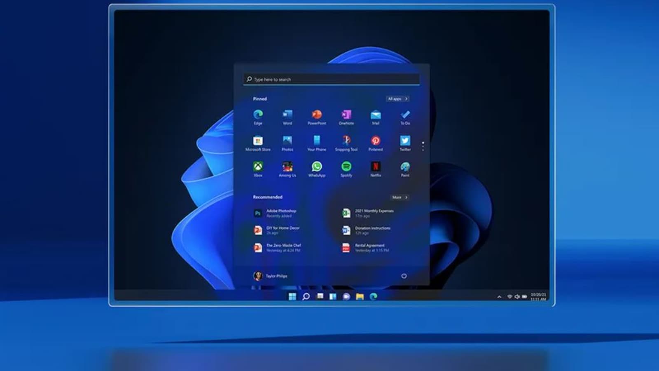Open the Twitter app
The width and height of the screenshot is (659, 371).
[405, 143]
